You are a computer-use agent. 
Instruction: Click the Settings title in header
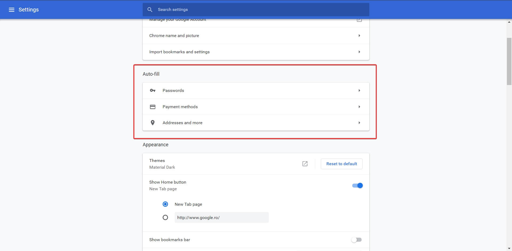(x=29, y=10)
